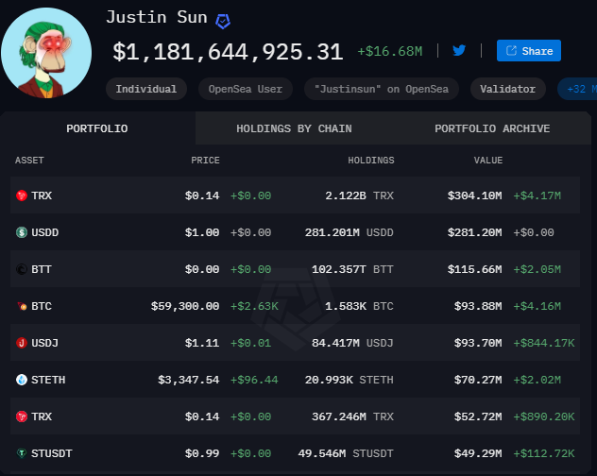This screenshot has height=476, width=597.
Task: Click the $93.88M value cell
Action: coord(478,306)
